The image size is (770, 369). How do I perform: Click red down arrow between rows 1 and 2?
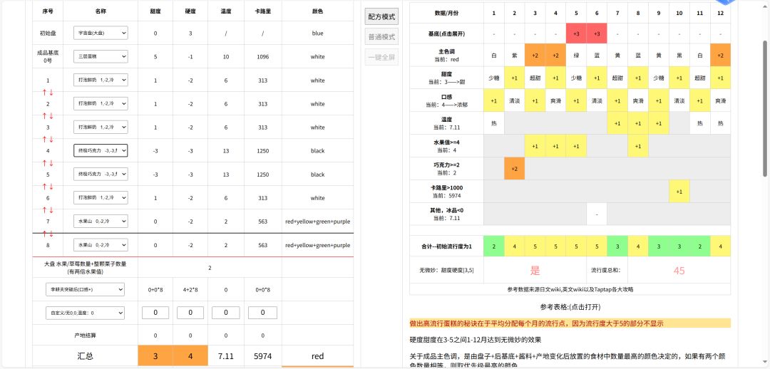point(51,93)
